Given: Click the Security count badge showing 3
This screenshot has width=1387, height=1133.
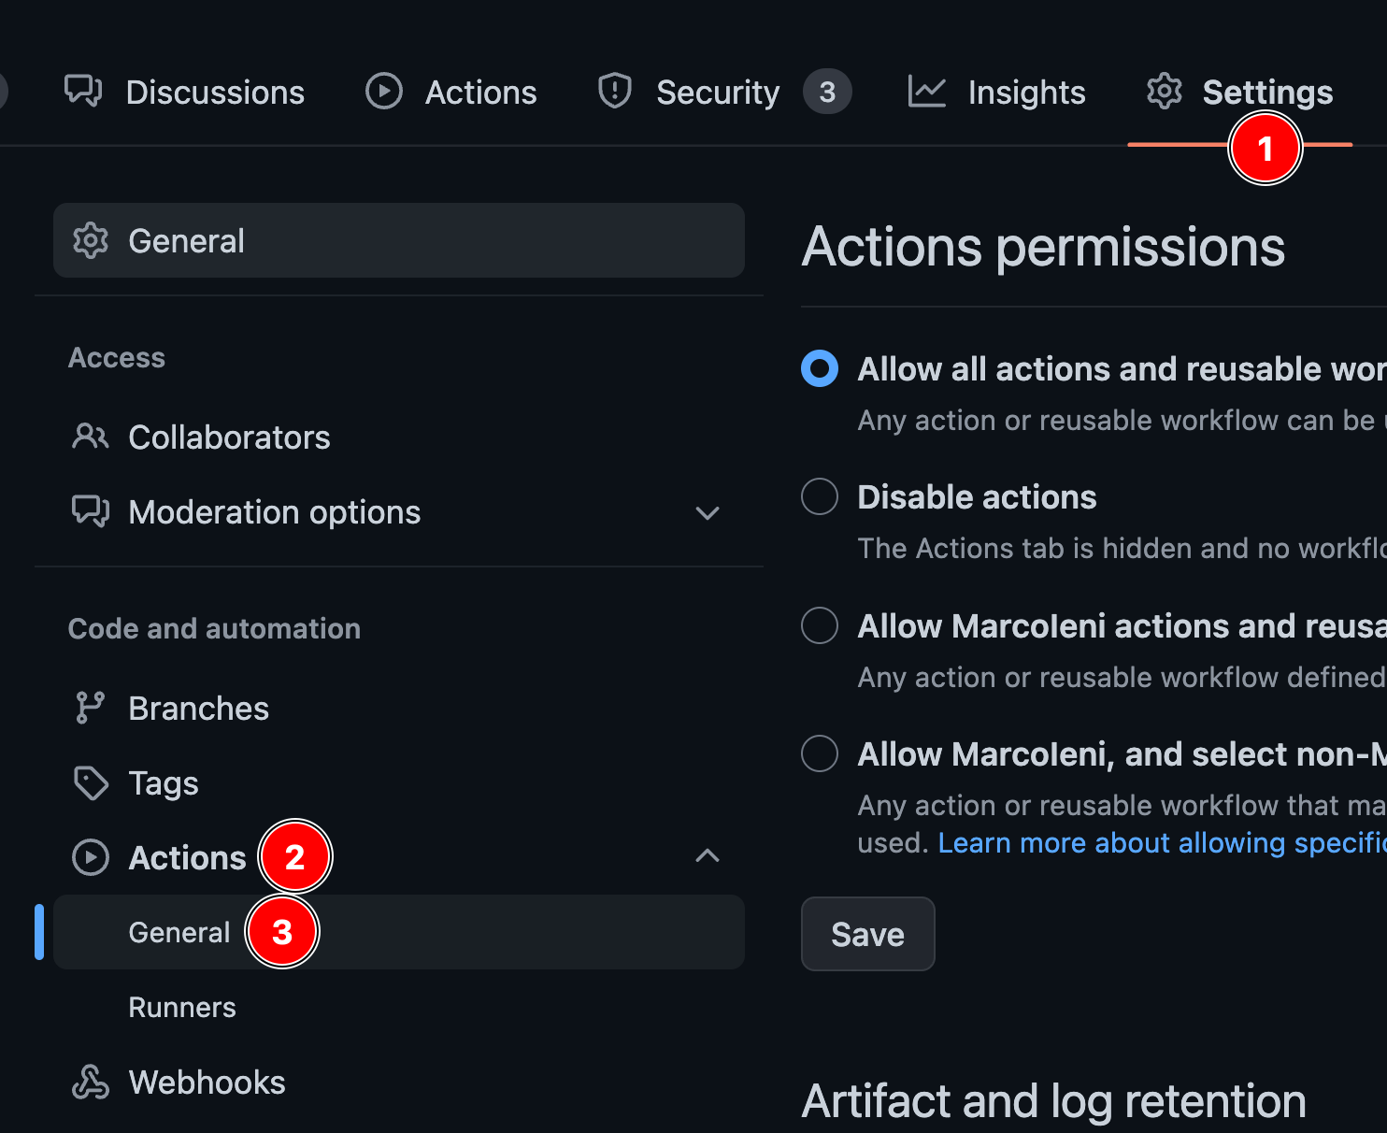Looking at the screenshot, I should coord(827,91).
